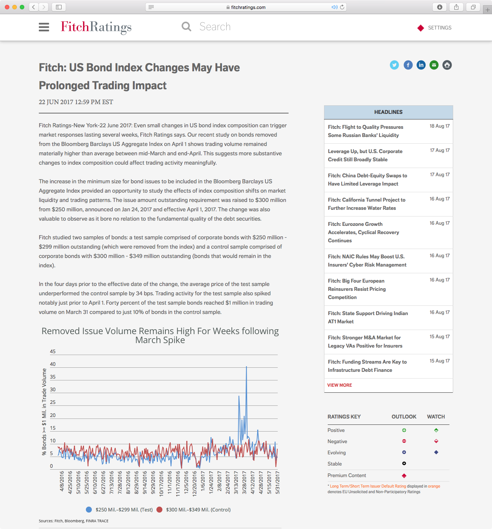Viewport: 492px width, 529px height.
Task: Mute the tab audio
Action: point(334,7)
